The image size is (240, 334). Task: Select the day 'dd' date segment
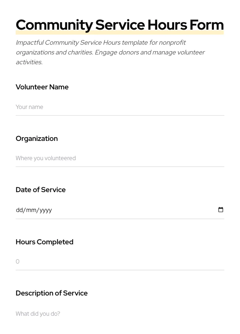(19, 210)
